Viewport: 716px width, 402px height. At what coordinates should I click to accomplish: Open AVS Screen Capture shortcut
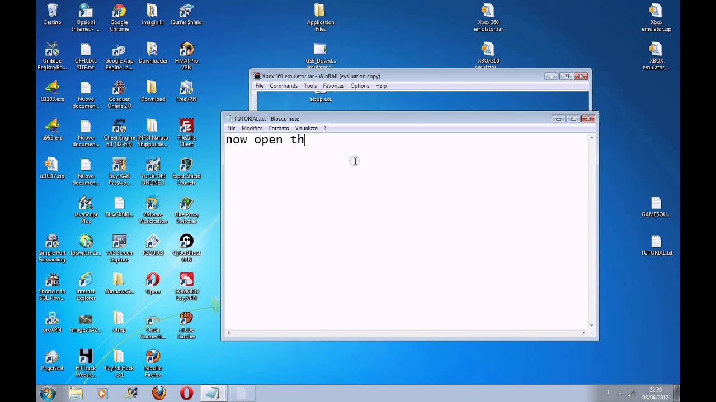tap(119, 249)
